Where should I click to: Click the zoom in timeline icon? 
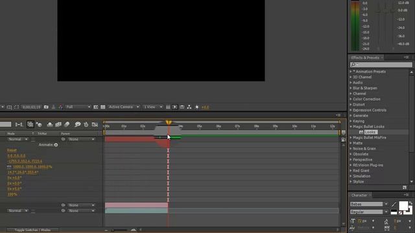(x=134, y=230)
